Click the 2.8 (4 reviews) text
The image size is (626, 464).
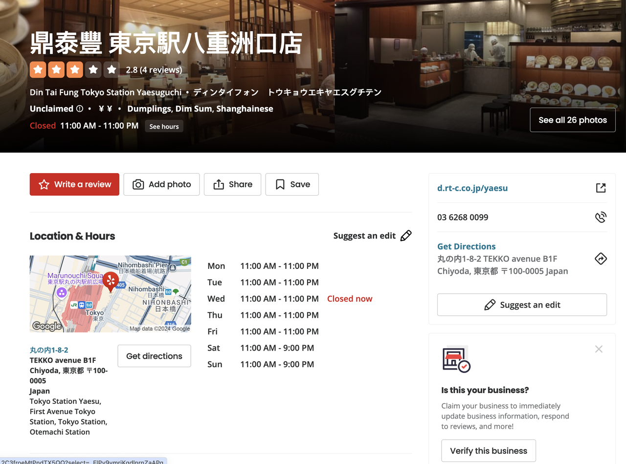(x=154, y=69)
